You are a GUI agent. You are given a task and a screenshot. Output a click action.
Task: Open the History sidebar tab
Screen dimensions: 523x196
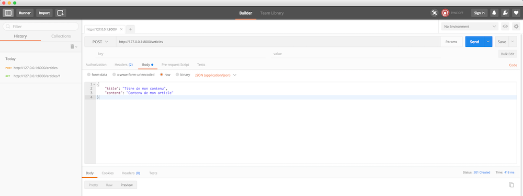(x=20, y=36)
